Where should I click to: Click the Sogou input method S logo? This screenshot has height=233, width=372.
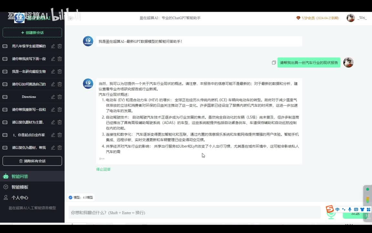pos(329,209)
